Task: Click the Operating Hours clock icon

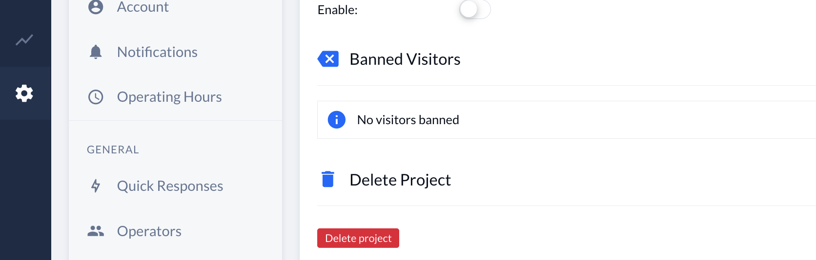Action: click(96, 97)
